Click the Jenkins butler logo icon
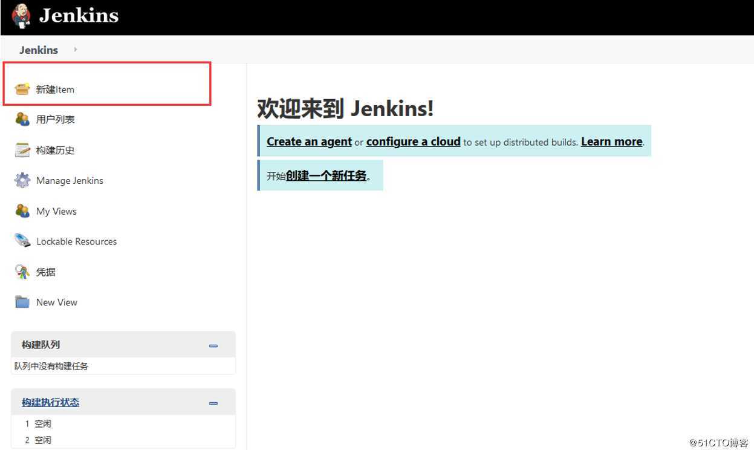 click(x=21, y=16)
